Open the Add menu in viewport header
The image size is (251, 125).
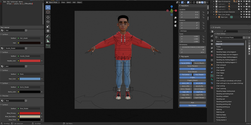pos(74,2)
